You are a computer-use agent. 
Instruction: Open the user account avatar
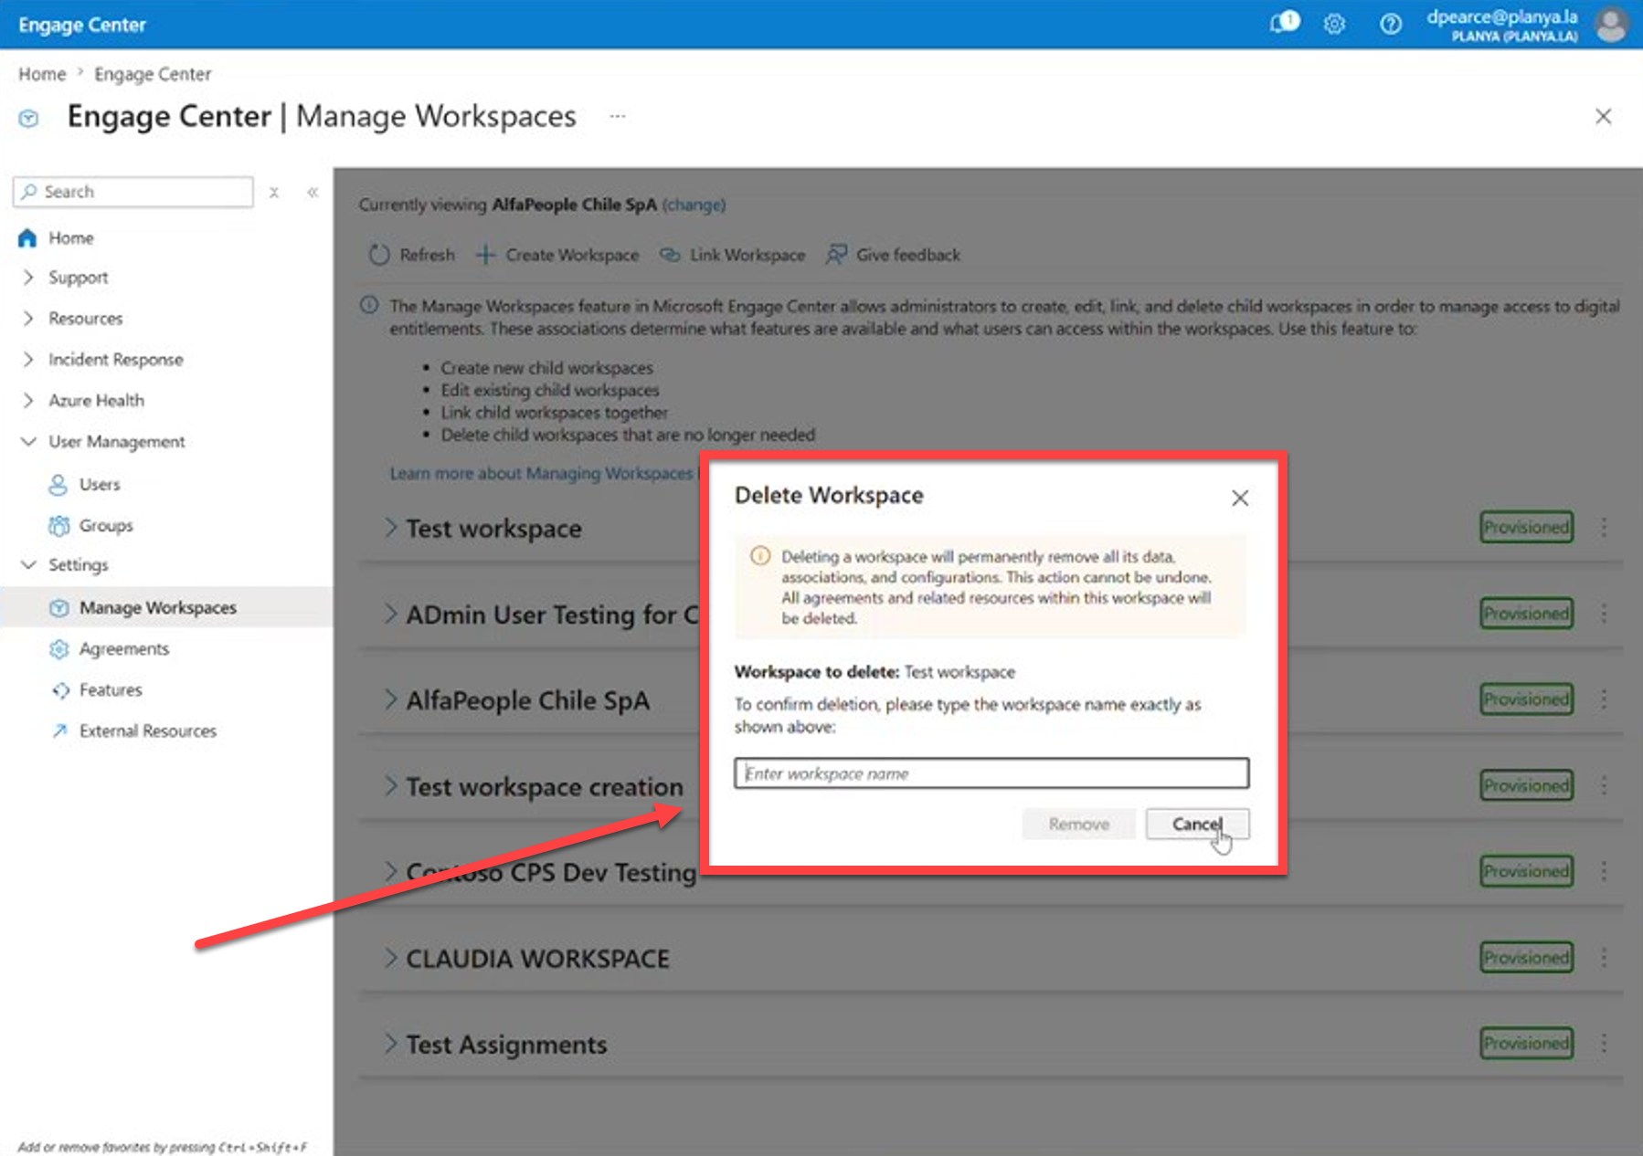[1611, 24]
